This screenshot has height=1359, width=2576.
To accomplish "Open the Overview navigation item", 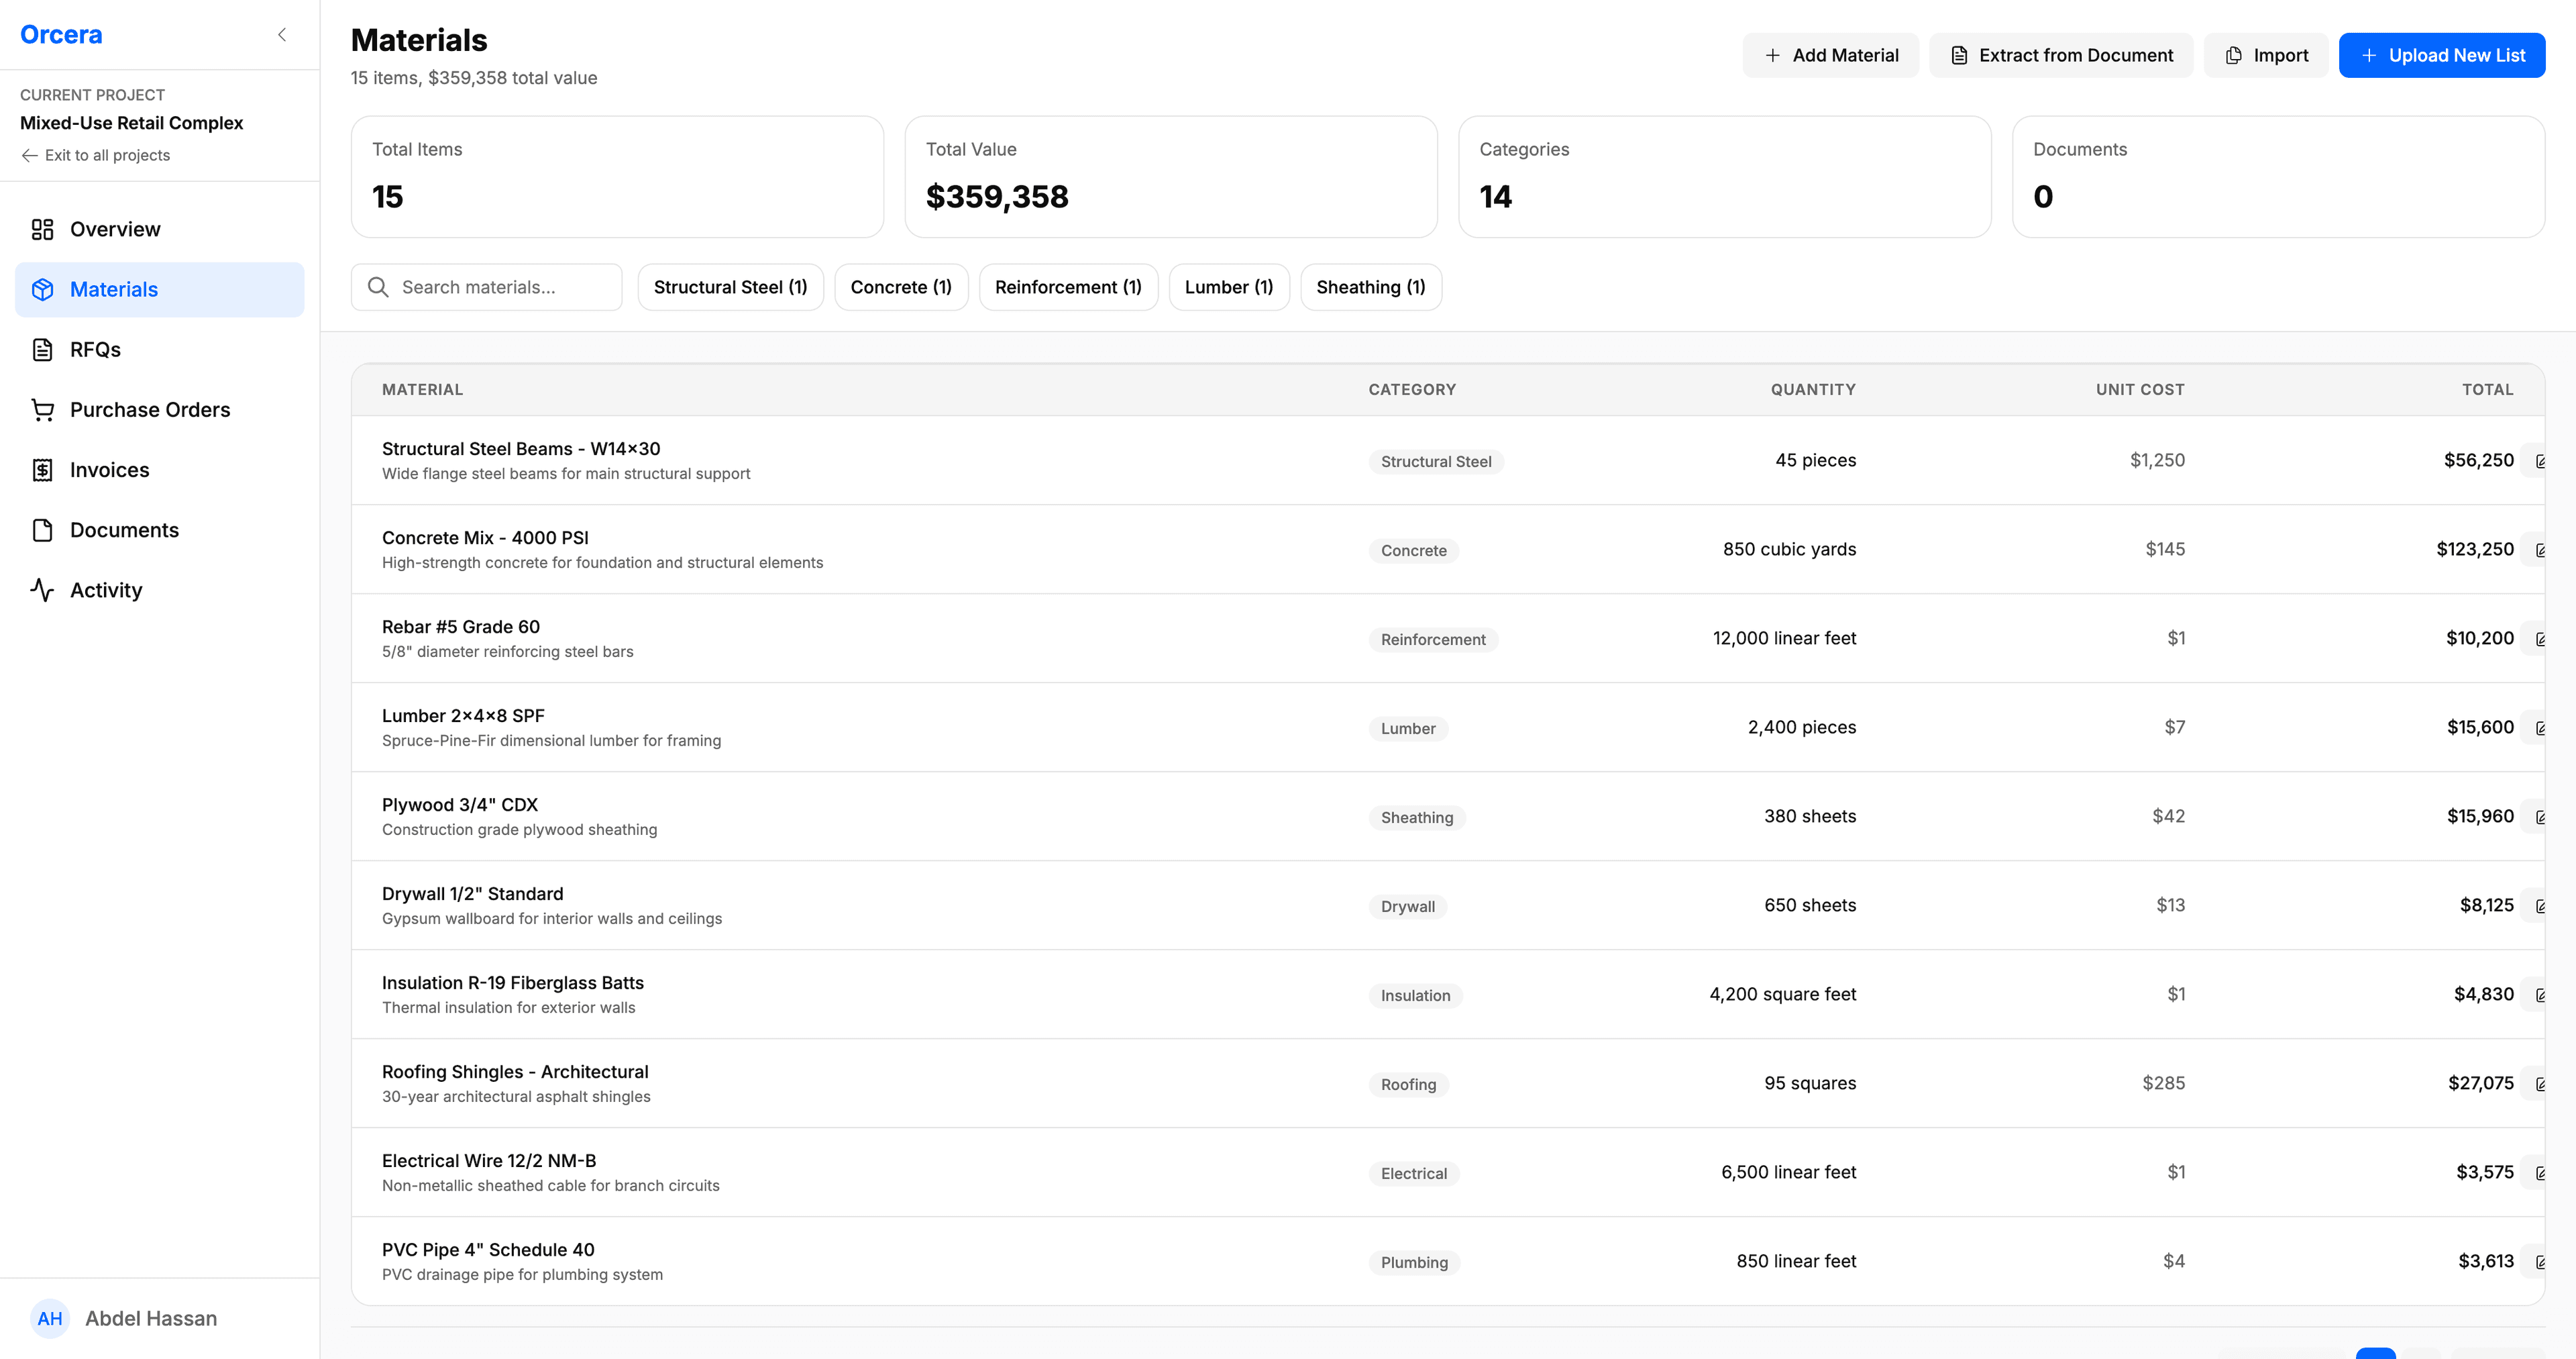I will (114, 229).
